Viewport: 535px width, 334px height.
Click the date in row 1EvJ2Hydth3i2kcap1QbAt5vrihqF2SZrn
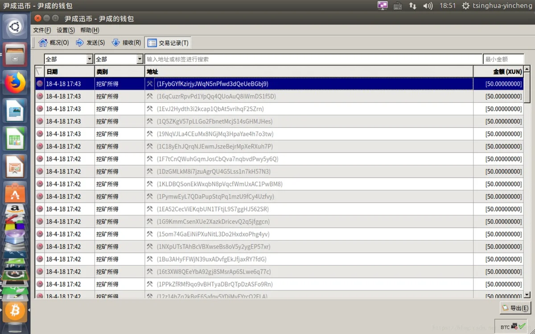[x=63, y=109]
